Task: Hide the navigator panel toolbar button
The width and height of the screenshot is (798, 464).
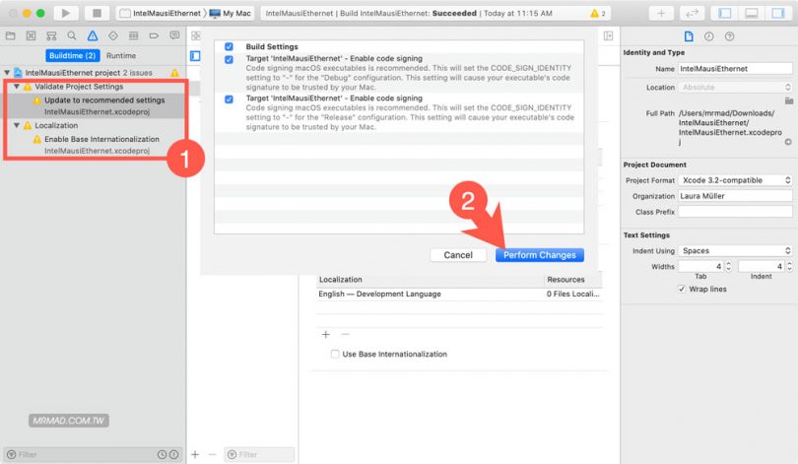Action: (725, 13)
